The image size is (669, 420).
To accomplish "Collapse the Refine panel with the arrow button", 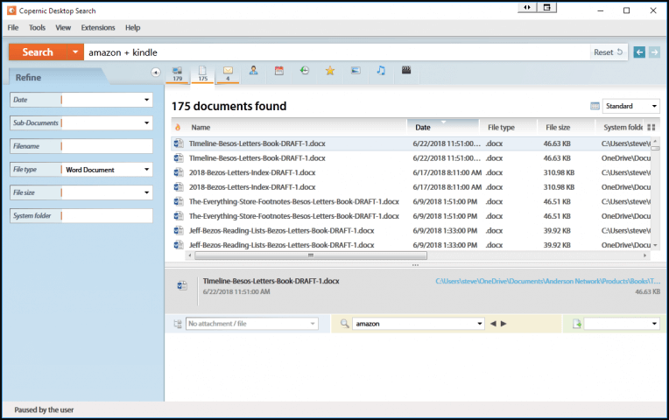I will [156, 73].
